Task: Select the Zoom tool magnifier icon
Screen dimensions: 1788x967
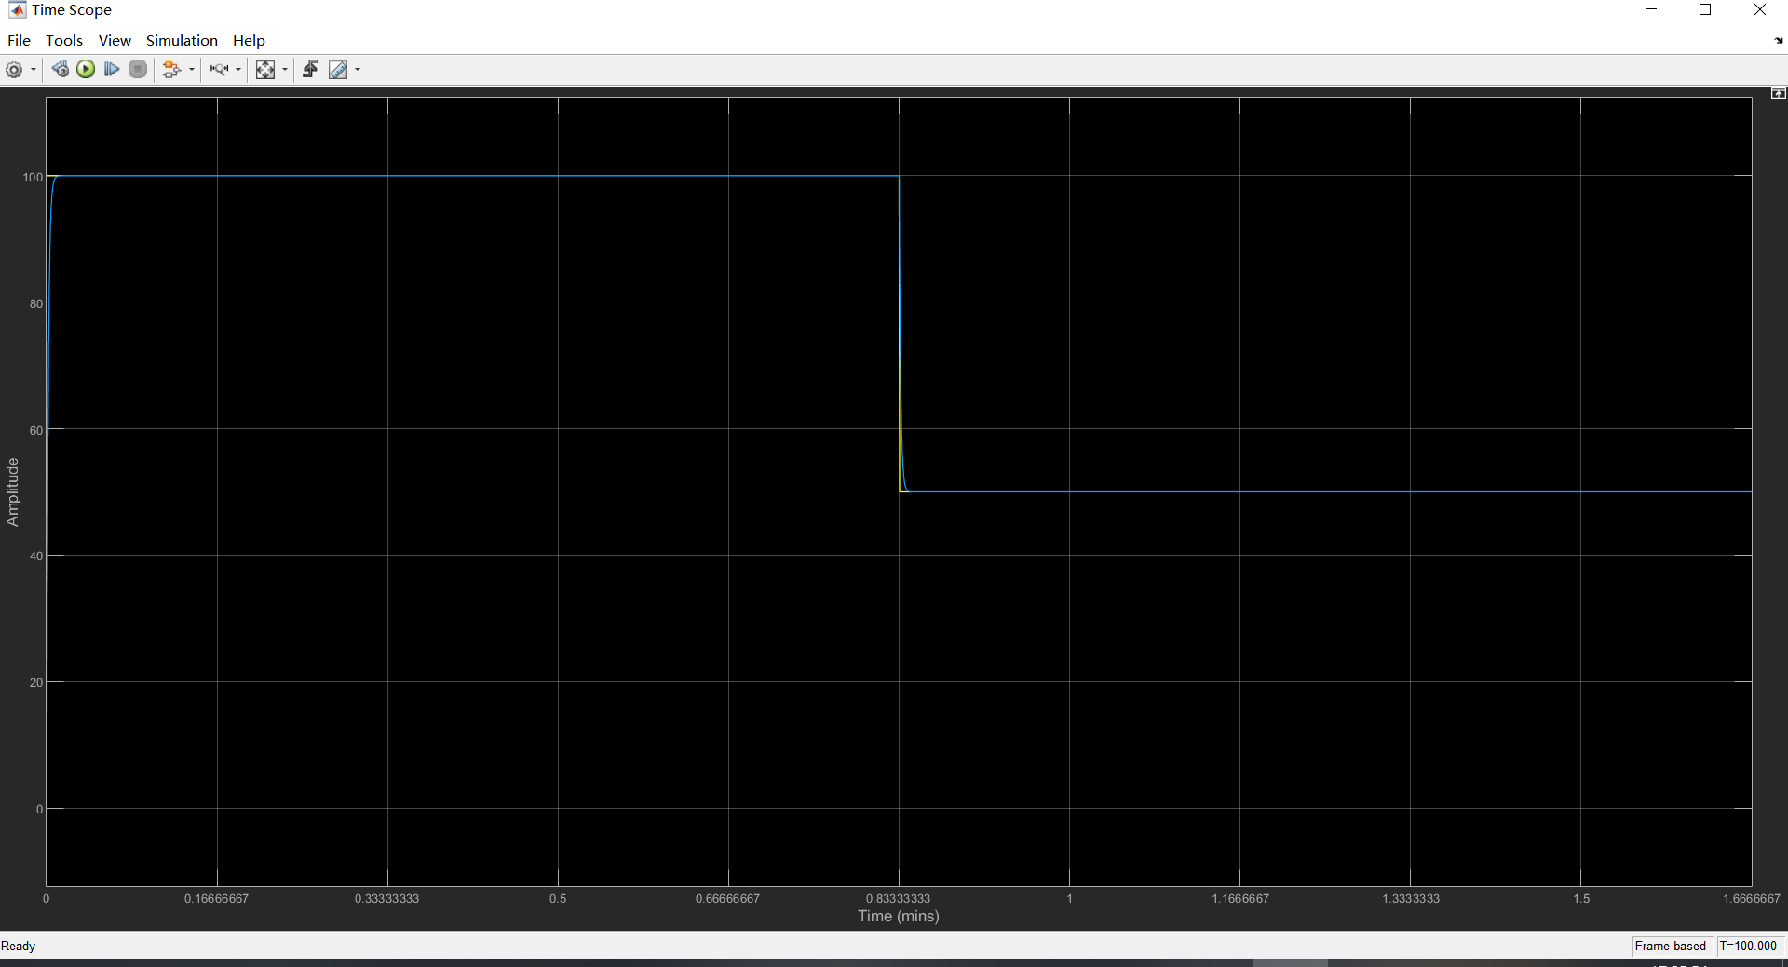Action: (x=219, y=70)
